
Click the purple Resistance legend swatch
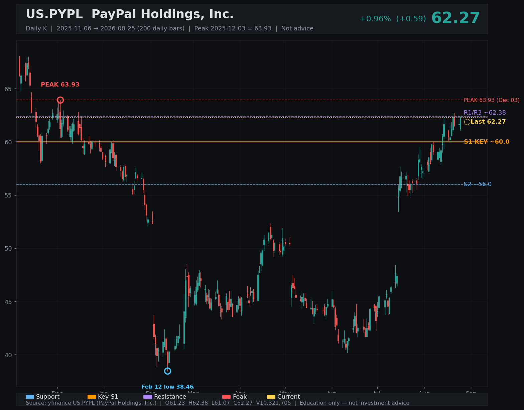tap(148, 397)
